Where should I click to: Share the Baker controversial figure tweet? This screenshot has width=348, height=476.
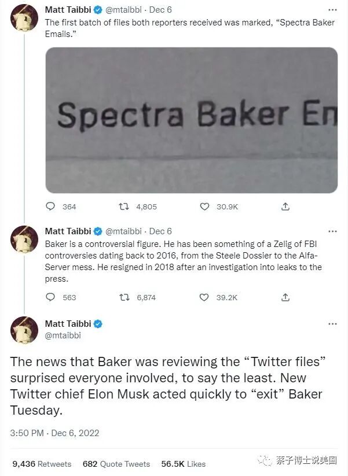(285, 297)
